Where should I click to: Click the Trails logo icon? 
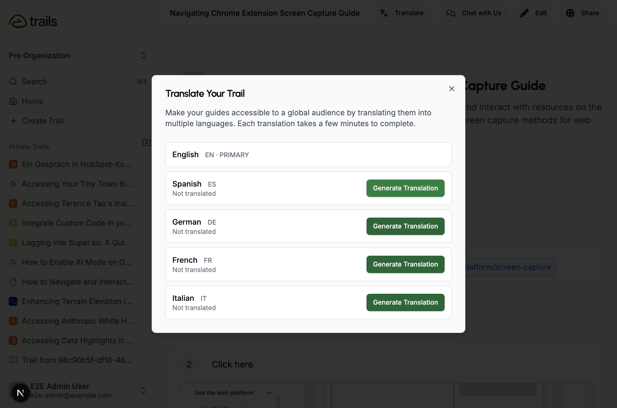pos(17,21)
